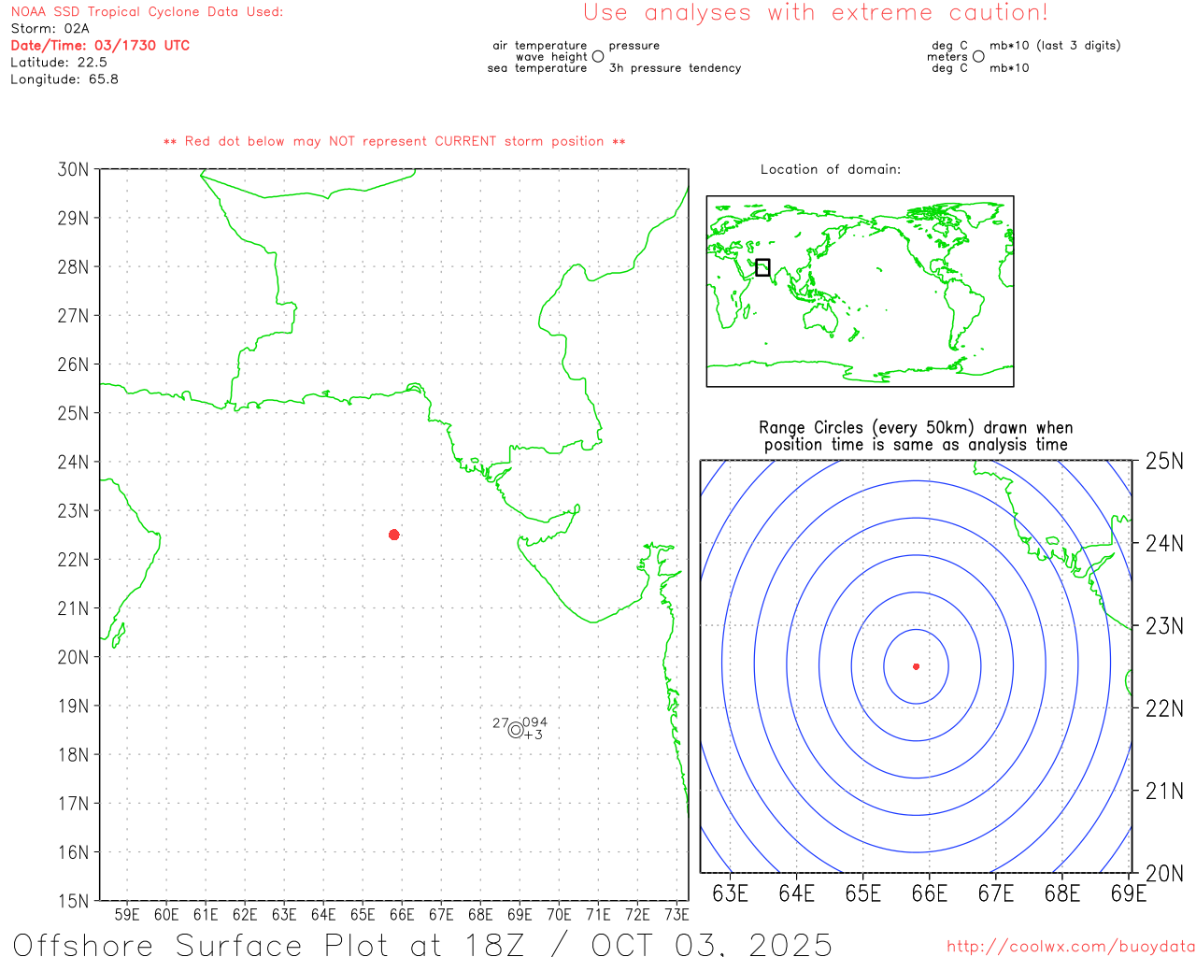
Task: Click the 'wave height' legend label
Action: 551,56
